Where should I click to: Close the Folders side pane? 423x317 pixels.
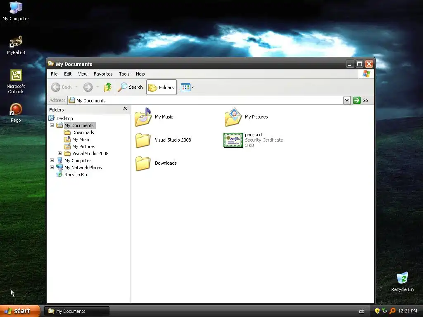[125, 109]
